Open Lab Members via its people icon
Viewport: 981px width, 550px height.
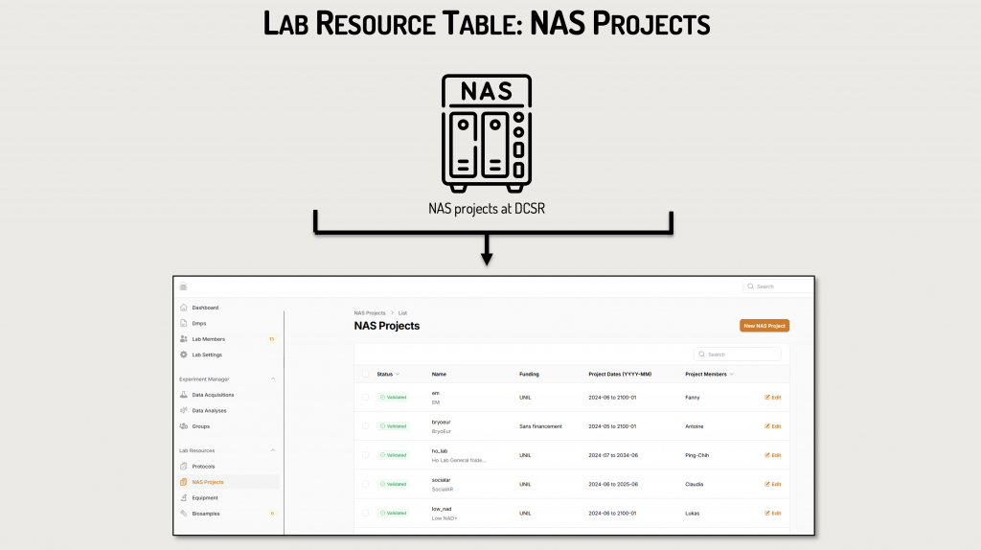[183, 339]
